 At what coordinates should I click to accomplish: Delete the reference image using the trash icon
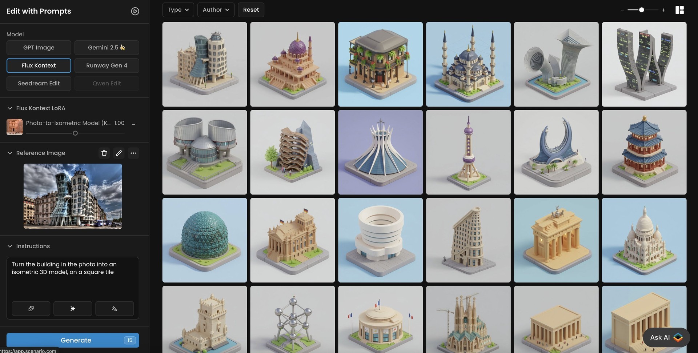click(104, 153)
